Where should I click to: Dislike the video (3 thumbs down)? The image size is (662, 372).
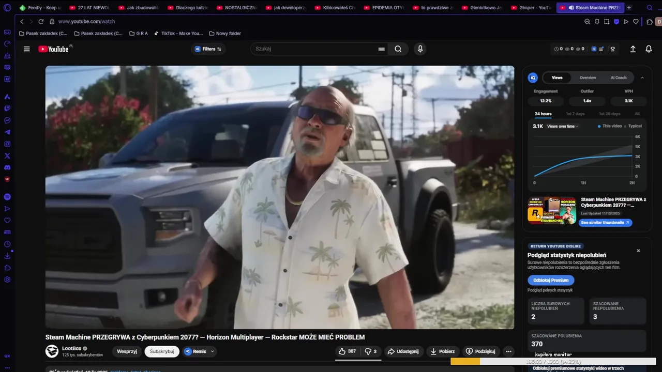click(370, 351)
